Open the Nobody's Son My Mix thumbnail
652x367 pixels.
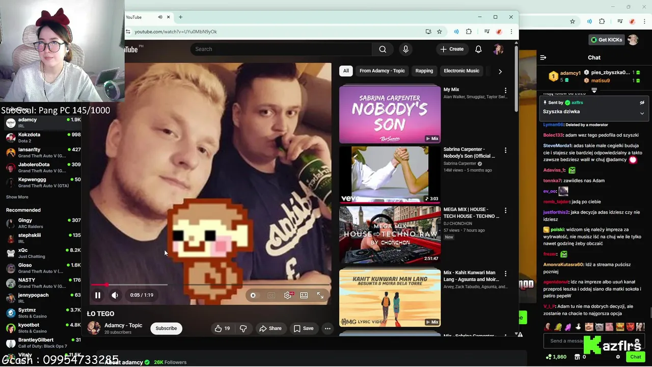tap(390, 114)
